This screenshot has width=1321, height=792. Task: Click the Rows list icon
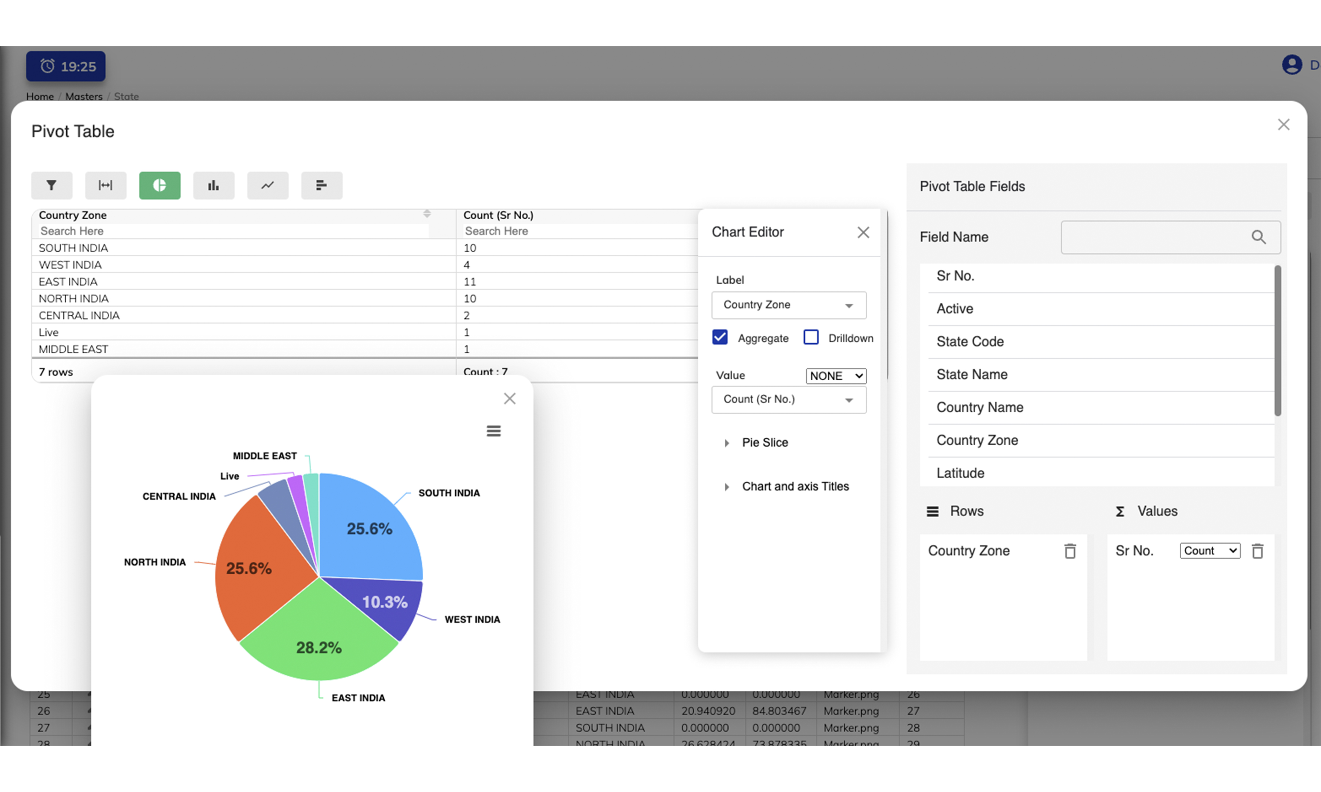[x=933, y=511]
